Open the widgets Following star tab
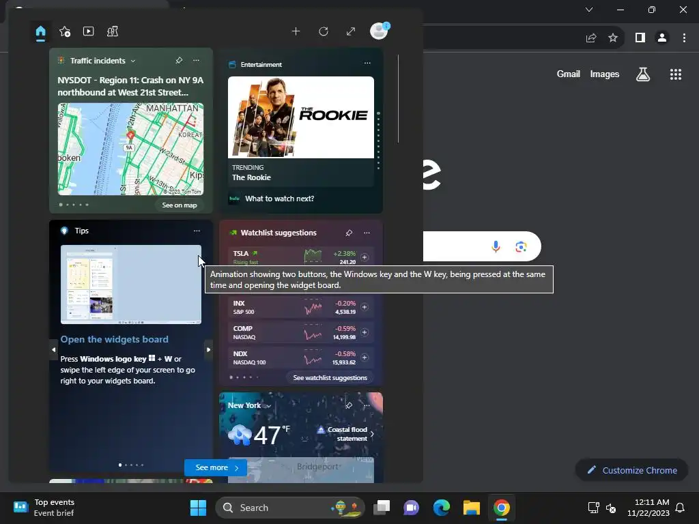Viewport: 699px width, 524px height. 65,31
